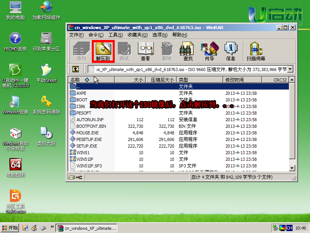Click the WinRAR title bar icon
The width and height of the screenshot is (310, 233).
[x=71, y=28]
